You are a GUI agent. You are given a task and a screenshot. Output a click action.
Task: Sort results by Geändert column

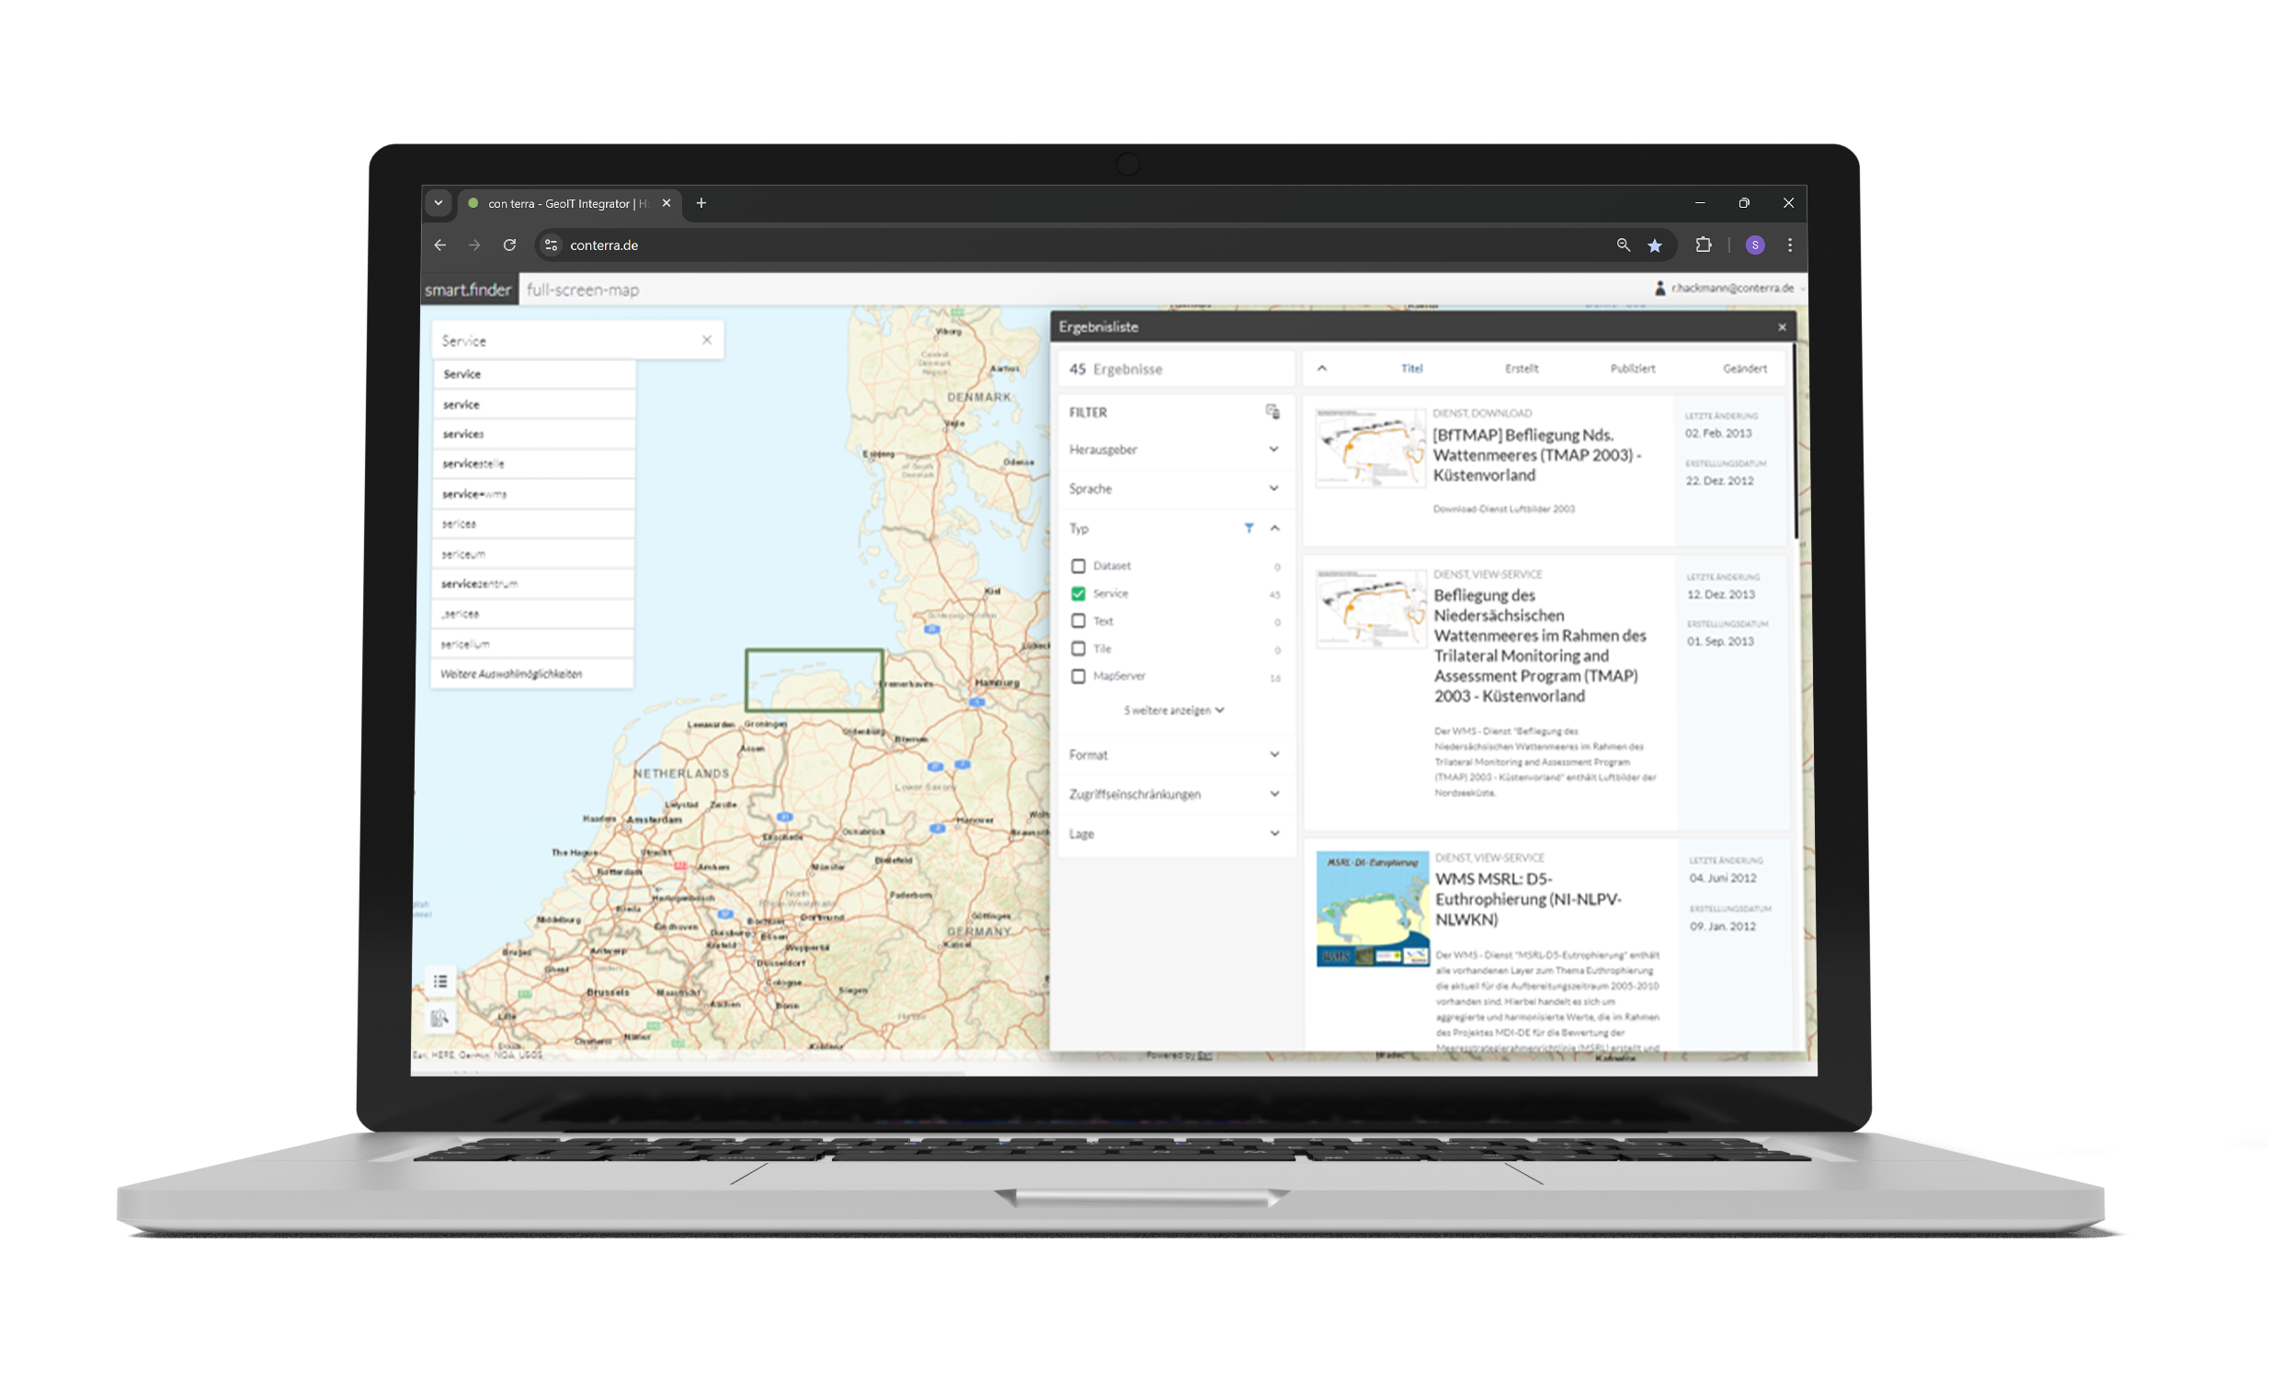click(x=1744, y=370)
